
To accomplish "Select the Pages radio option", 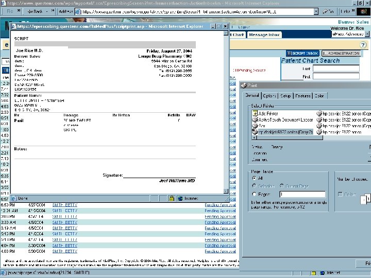I will click(x=255, y=194).
